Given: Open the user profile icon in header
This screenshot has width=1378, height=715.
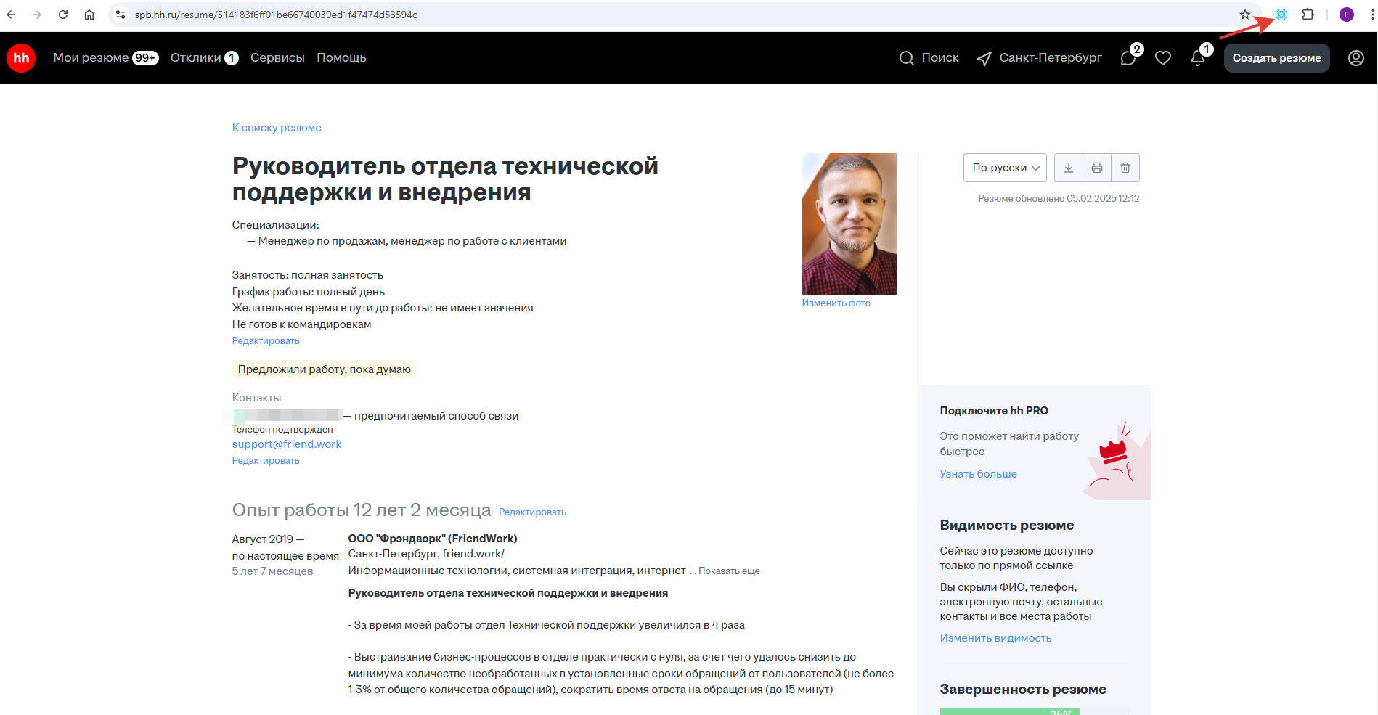Looking at the screenshot, I should pyautogui.click(x=1355, y=58).
